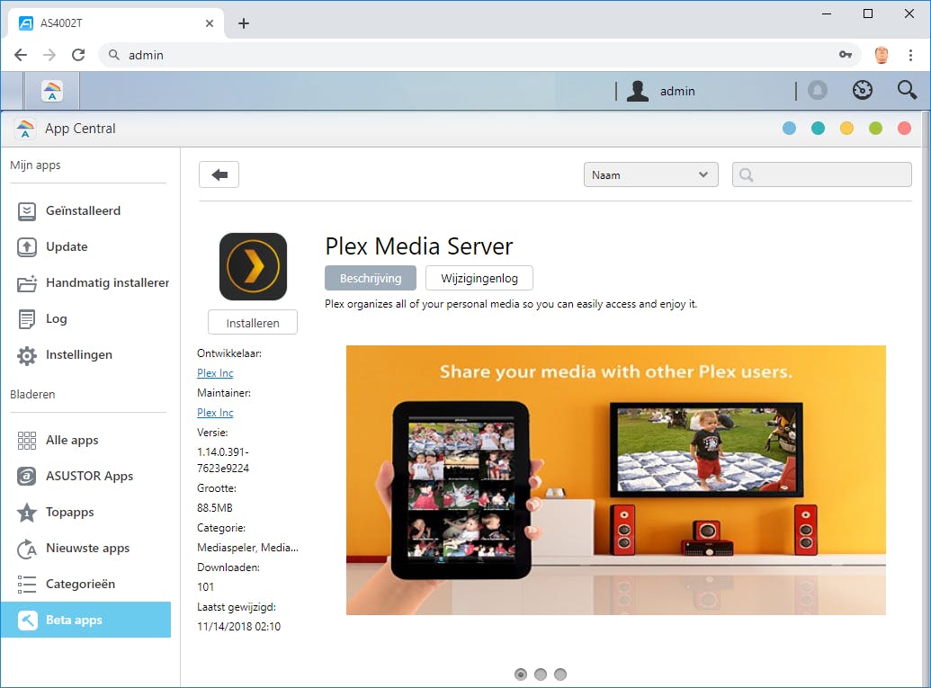Click the green window control dot
Viewport: 931px width, 688px height.
point(876,129)
